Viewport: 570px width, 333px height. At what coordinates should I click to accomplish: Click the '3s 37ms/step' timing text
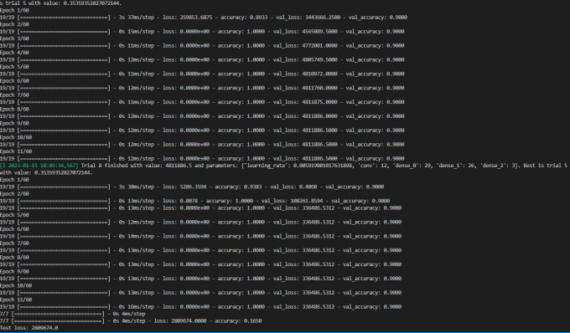pyautogui.click(x=137, y=18)
